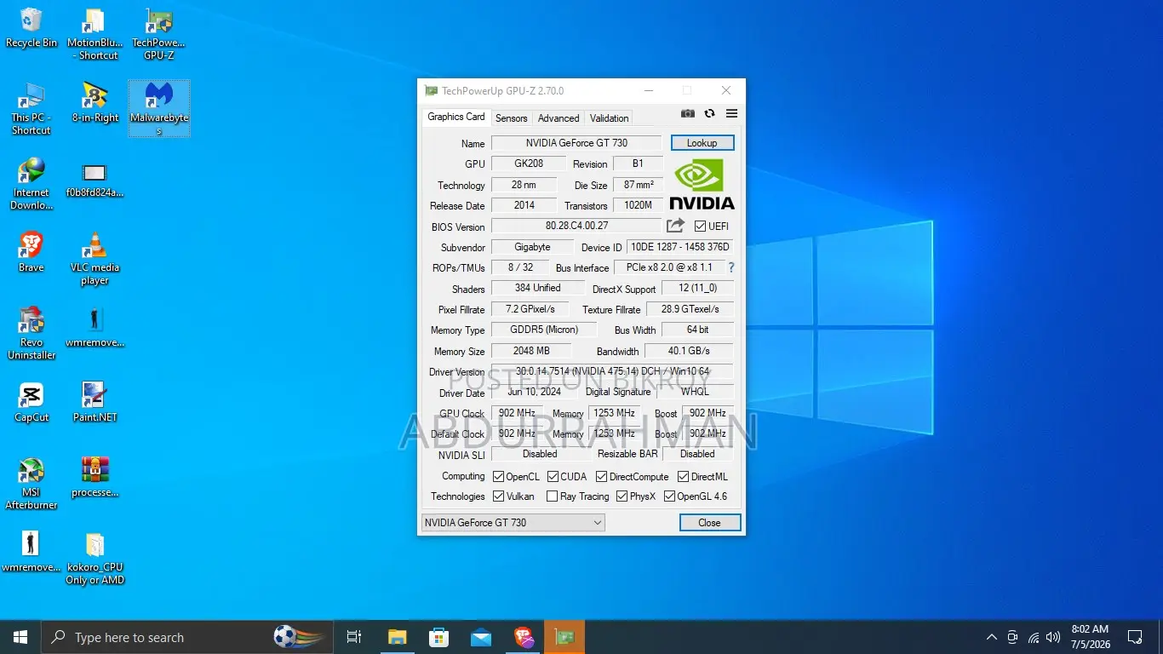Open Microsoft Store from the taskbar
The width and height of the screenshot is (1163, 654).
coord(438,637)
